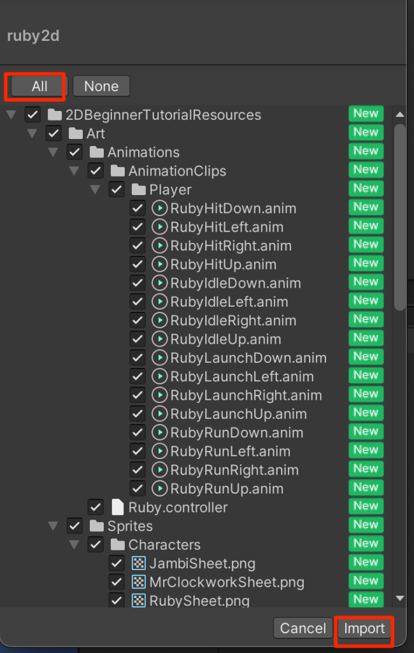Toggle the JambiSheet.png checkbox
414x653 pixels.
point(117,564)
